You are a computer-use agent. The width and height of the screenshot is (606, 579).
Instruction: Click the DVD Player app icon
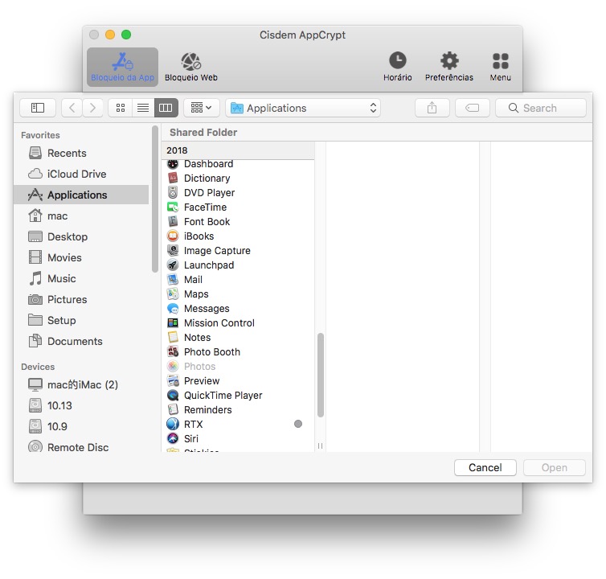click(173, 193)
